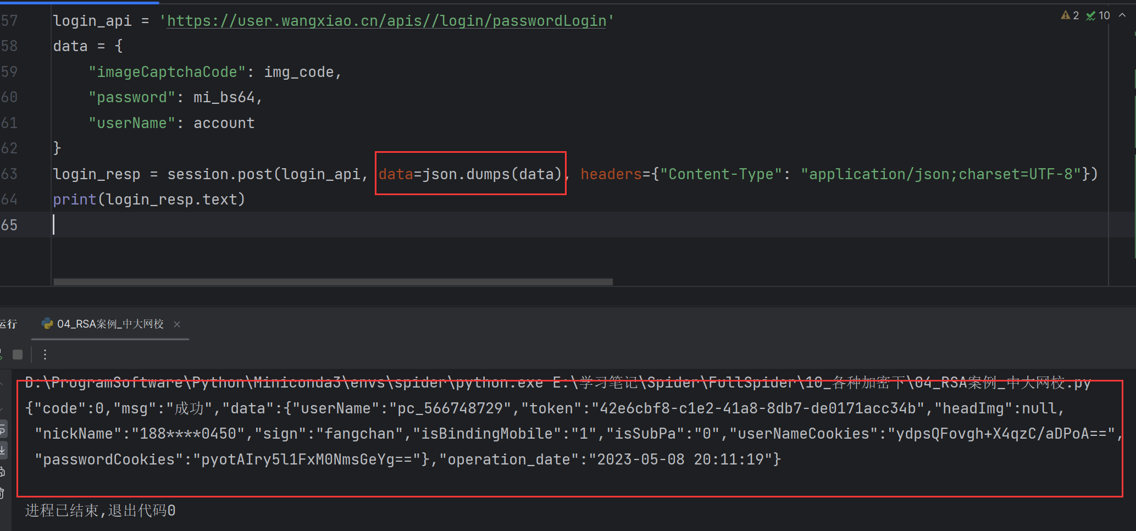Click scroll-to-end in the Run console
Image resolution: width=1136 pixels, height=531 pixels.
3,450
